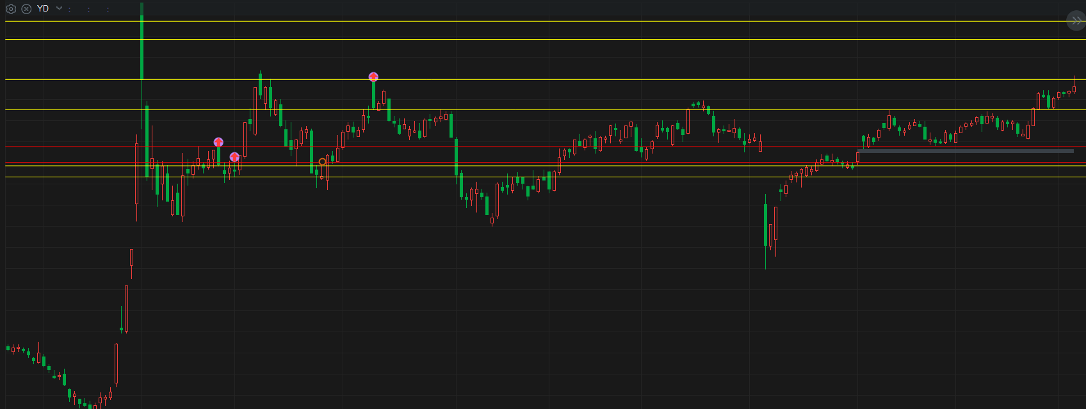This screenshot has width=1086, height=409.
Task: Click the gray horizontal bar drawing
Action: (966, 151)
